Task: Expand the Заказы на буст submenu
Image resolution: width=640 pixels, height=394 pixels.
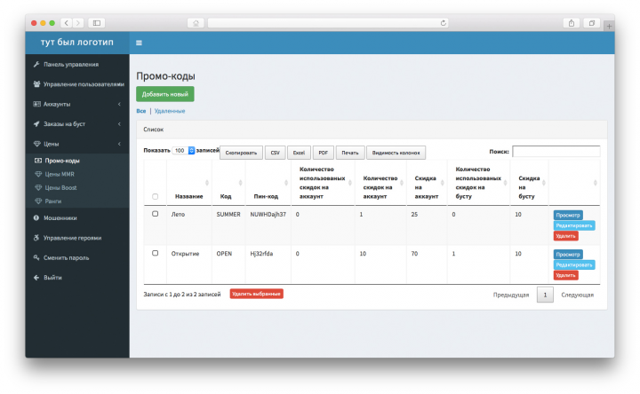Action: [x=77, y=124]
